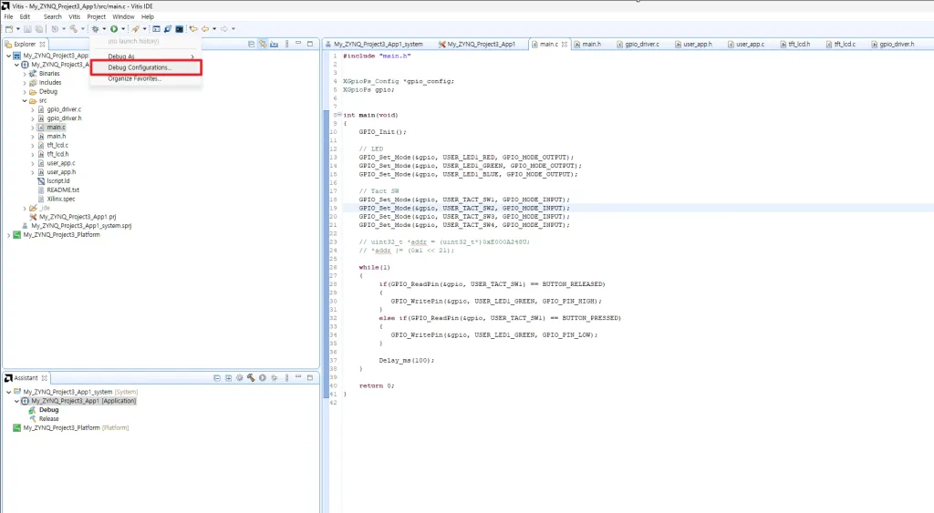Collapse the src folder in Explorer
934x513 pixels.
tap(26, 100)
